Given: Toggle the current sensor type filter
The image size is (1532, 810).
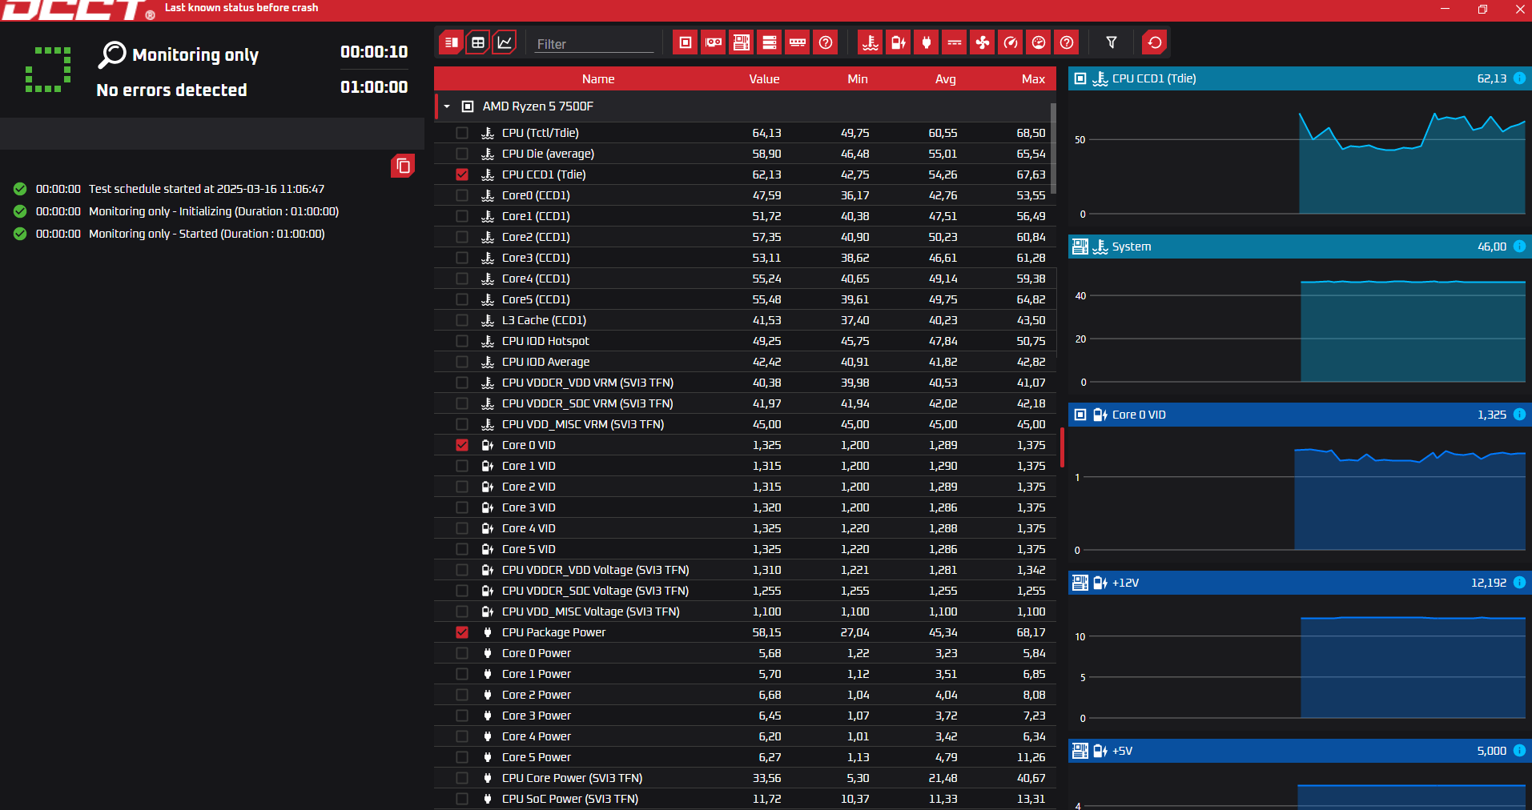Looking at the screenshot, I should point(955,42).
